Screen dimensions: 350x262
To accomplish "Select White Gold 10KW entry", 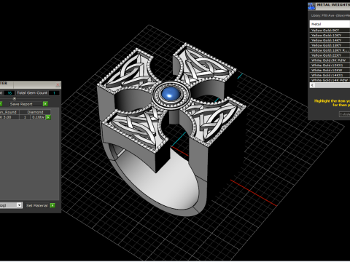I will [330, 70].
